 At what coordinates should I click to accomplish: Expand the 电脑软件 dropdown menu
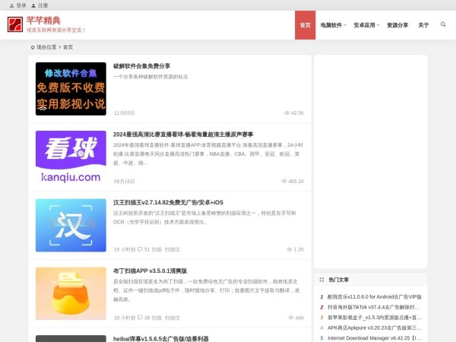[332, 25]
